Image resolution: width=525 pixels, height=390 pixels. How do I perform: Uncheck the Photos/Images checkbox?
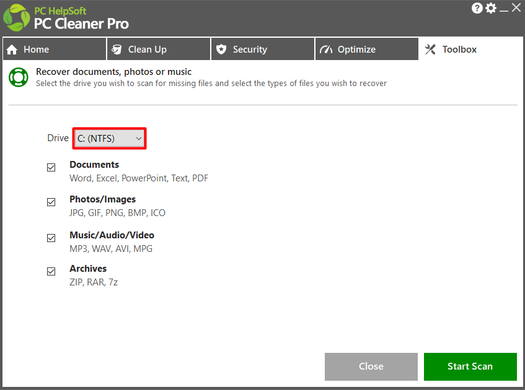coord(51,202)
